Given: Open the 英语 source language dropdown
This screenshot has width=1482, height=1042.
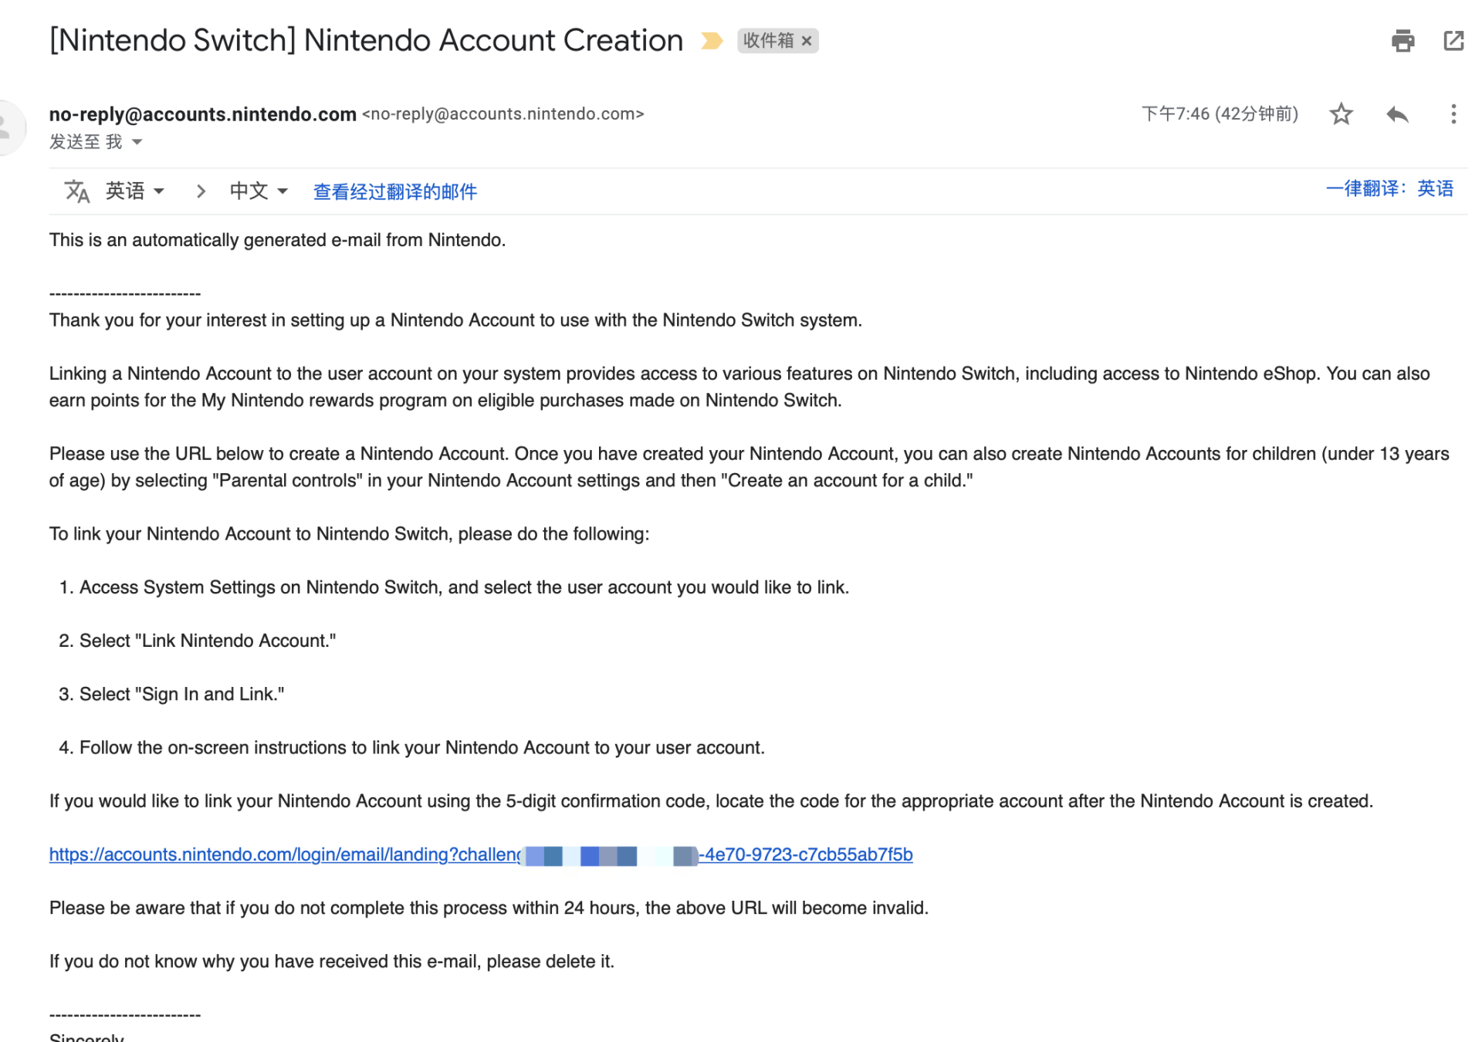Looking at the screenshot, I should click(135, 191).
